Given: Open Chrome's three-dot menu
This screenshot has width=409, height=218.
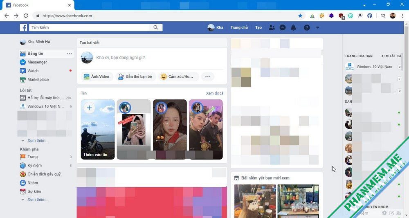Looking at the screenshot, I should (x=402, y=16).
